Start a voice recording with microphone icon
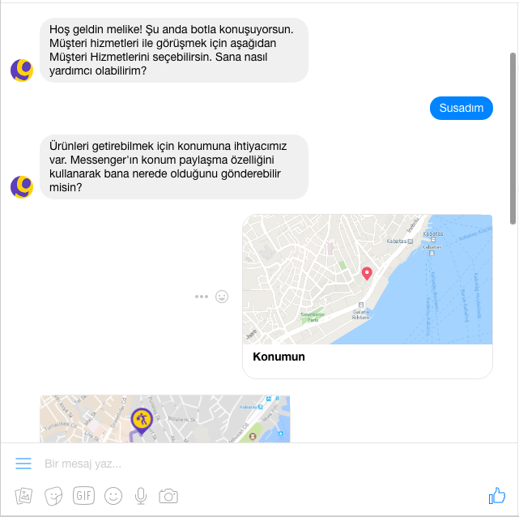Screen dimensions: 519x517 tap(141, 496)
